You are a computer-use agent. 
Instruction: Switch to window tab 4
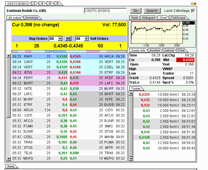(50, 4)
